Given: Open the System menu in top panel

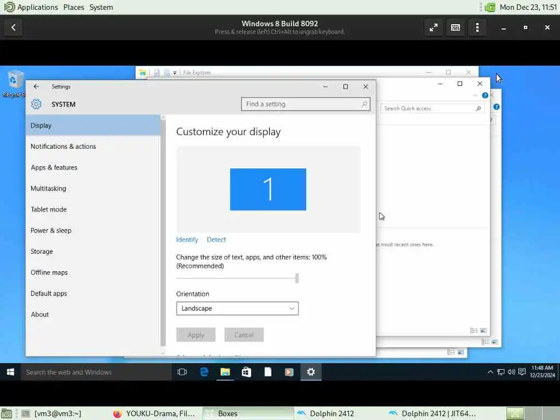Looking at the screenshot, I should coord(101,7).
